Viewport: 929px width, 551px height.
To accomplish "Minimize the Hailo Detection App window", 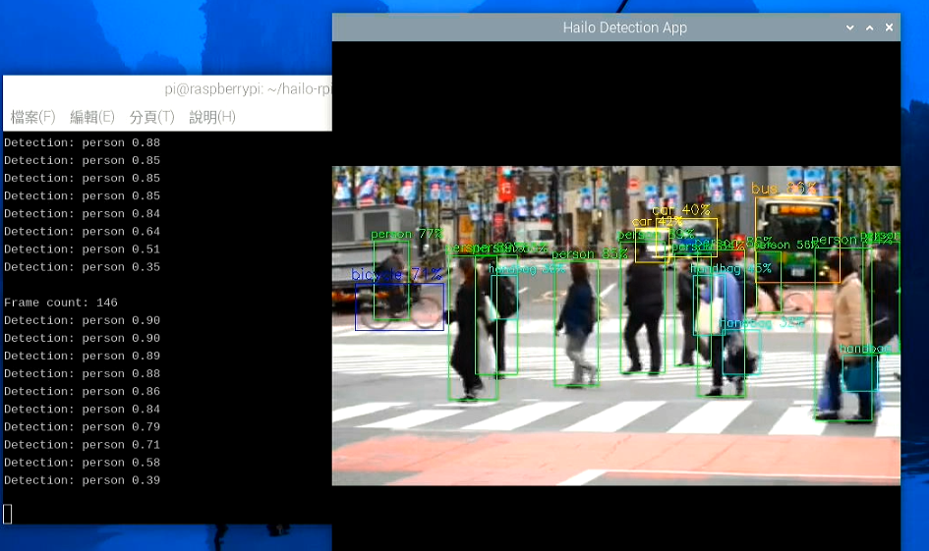I will [x=850, y=28].
